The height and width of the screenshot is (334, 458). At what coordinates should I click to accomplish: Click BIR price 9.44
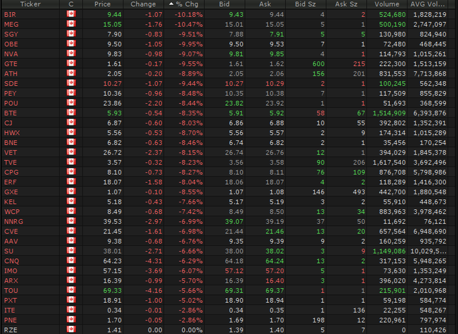tap(115, 15)
